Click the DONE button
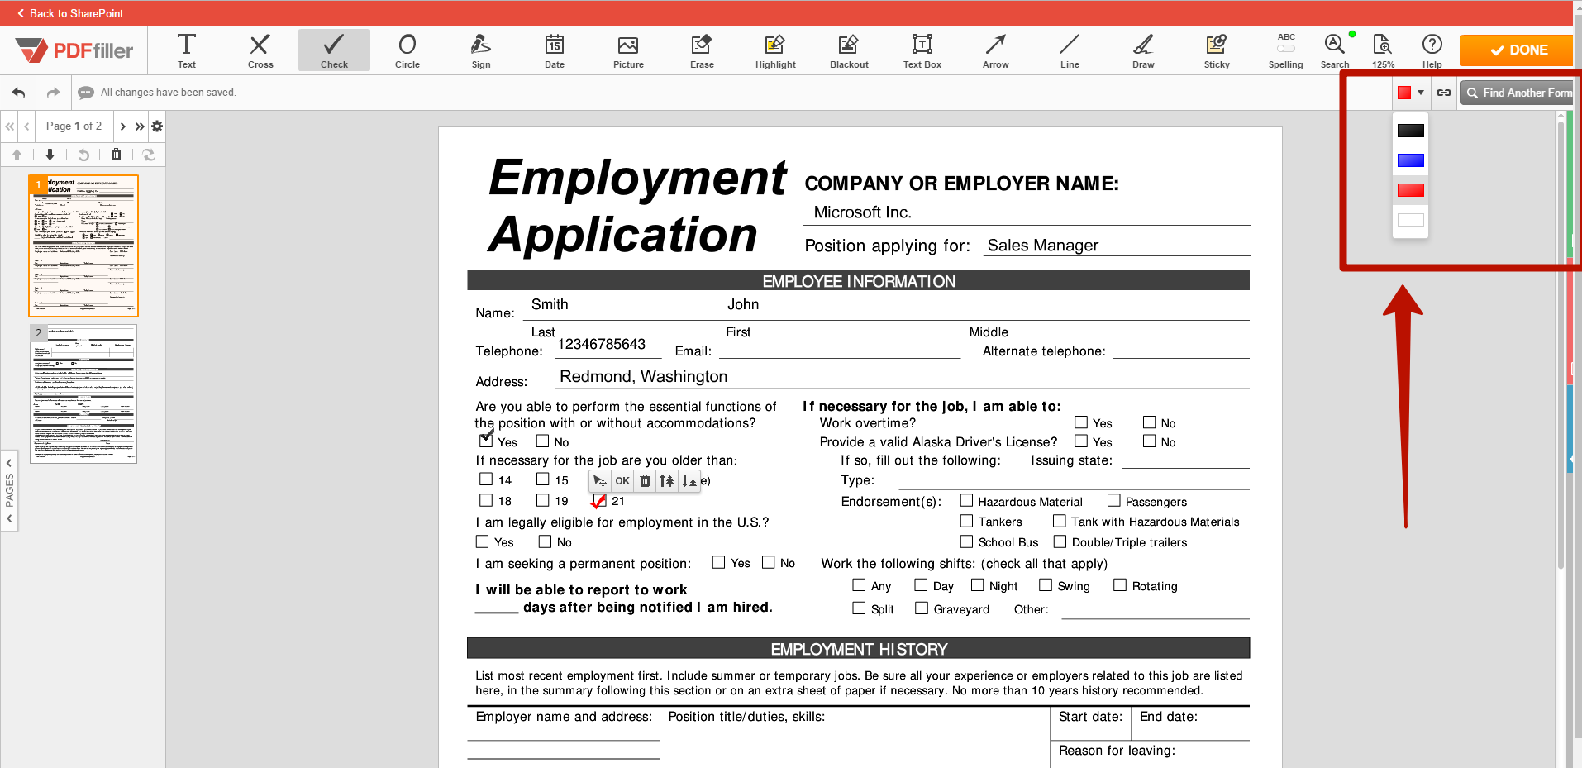Viewport: 1582px width, 768px height. [x=1516, y=50]
